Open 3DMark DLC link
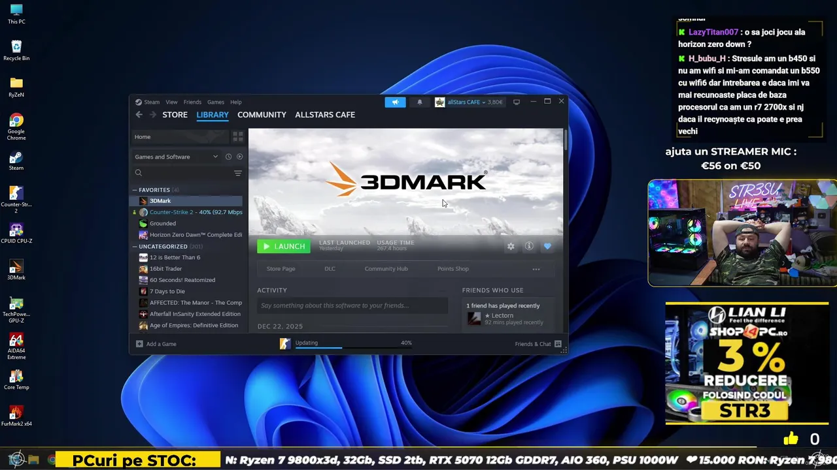This screenshot has width=837, height=470. pos(330,269)
